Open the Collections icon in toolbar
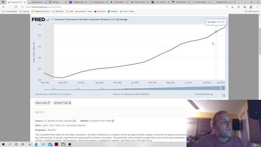 245,7
